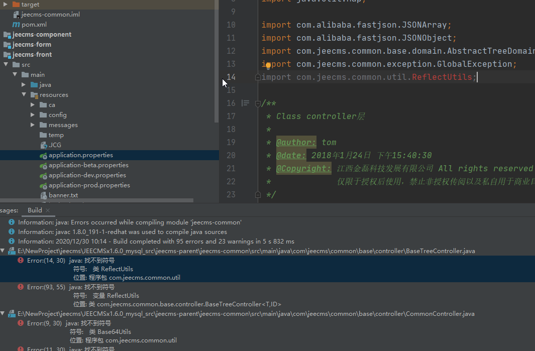Toggle the Javadoc fold marker on line 16

pos(258,103)
